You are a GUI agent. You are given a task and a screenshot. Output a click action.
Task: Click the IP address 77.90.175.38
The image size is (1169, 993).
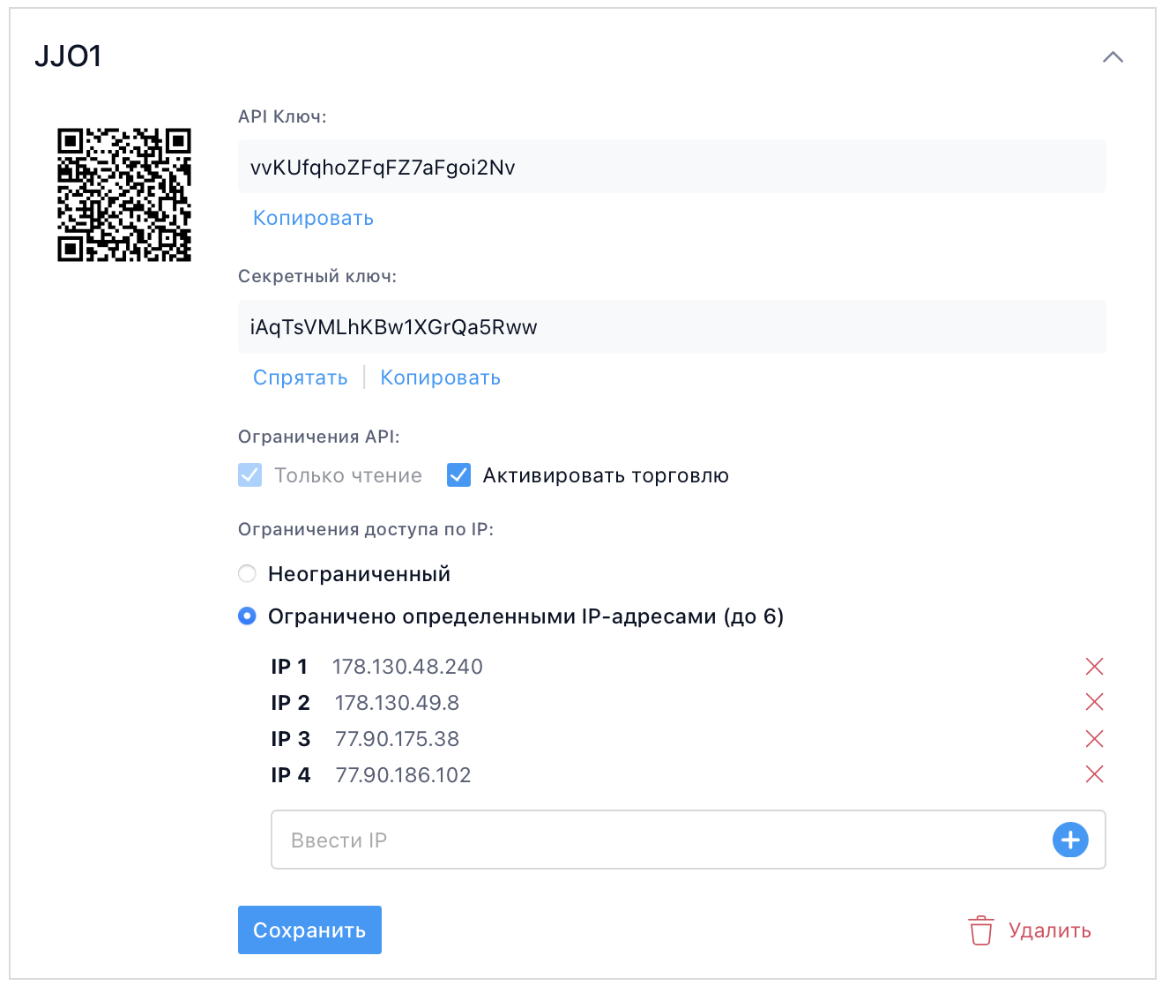397,739
